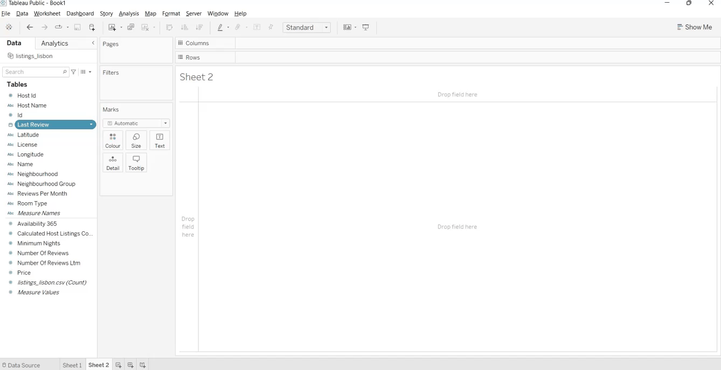721x370 pixels.
Task: Open the Server menu
Action: click(193, 13)
